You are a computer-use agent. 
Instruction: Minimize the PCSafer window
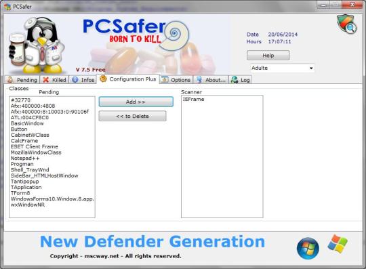(323, 4)
